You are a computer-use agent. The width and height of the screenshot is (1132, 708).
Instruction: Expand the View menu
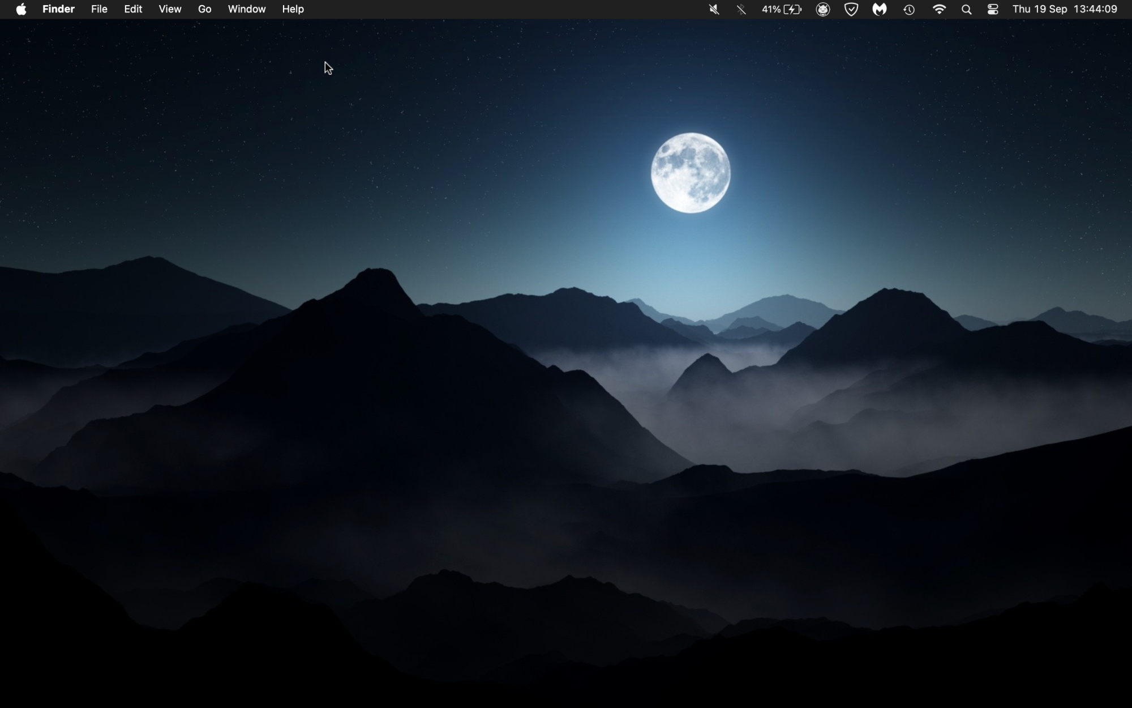point(170,9)
